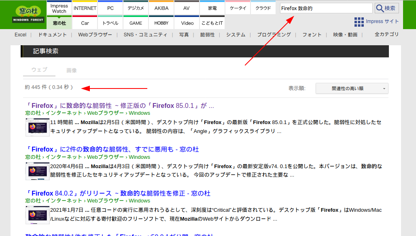Click the search field containing Firefox 致命的

[x=326, y=8]
